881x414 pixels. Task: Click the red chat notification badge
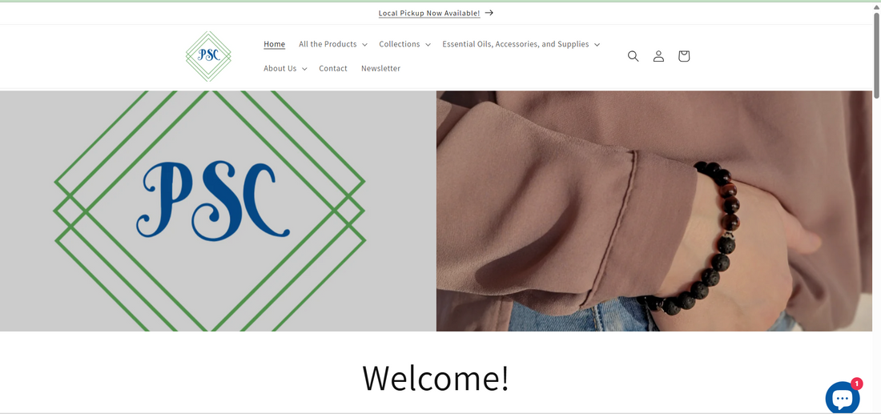tap(856, 384)
